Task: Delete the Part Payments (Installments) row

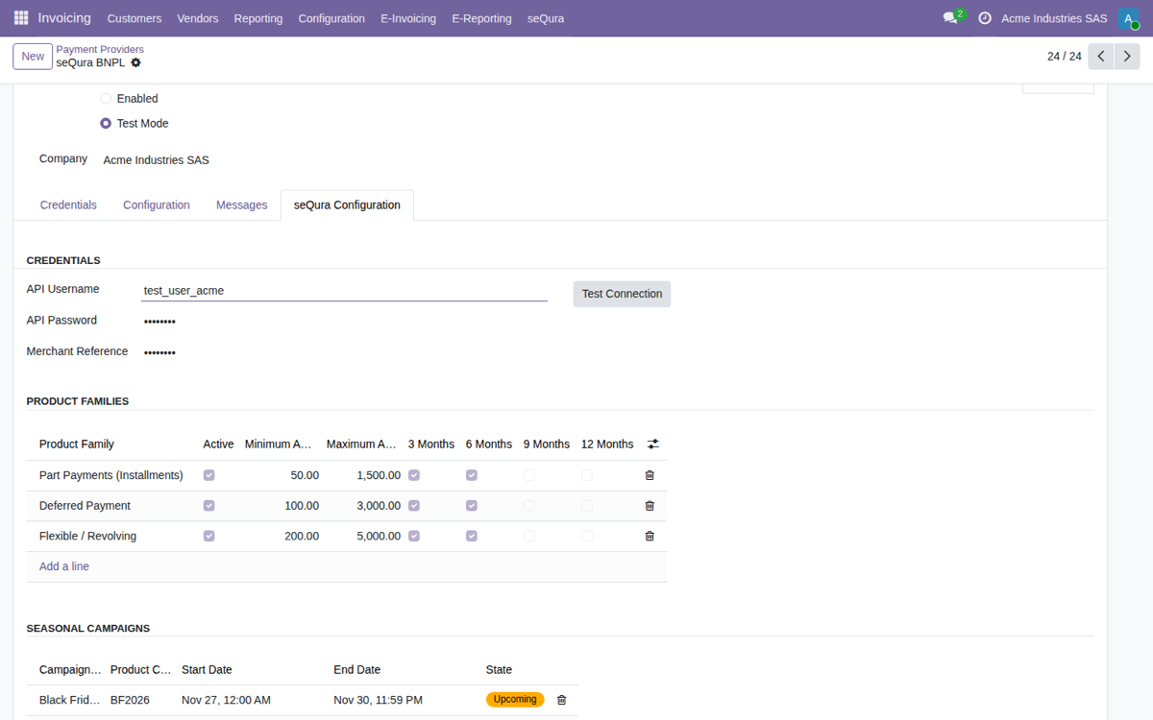Action: (x=650, y=475)
